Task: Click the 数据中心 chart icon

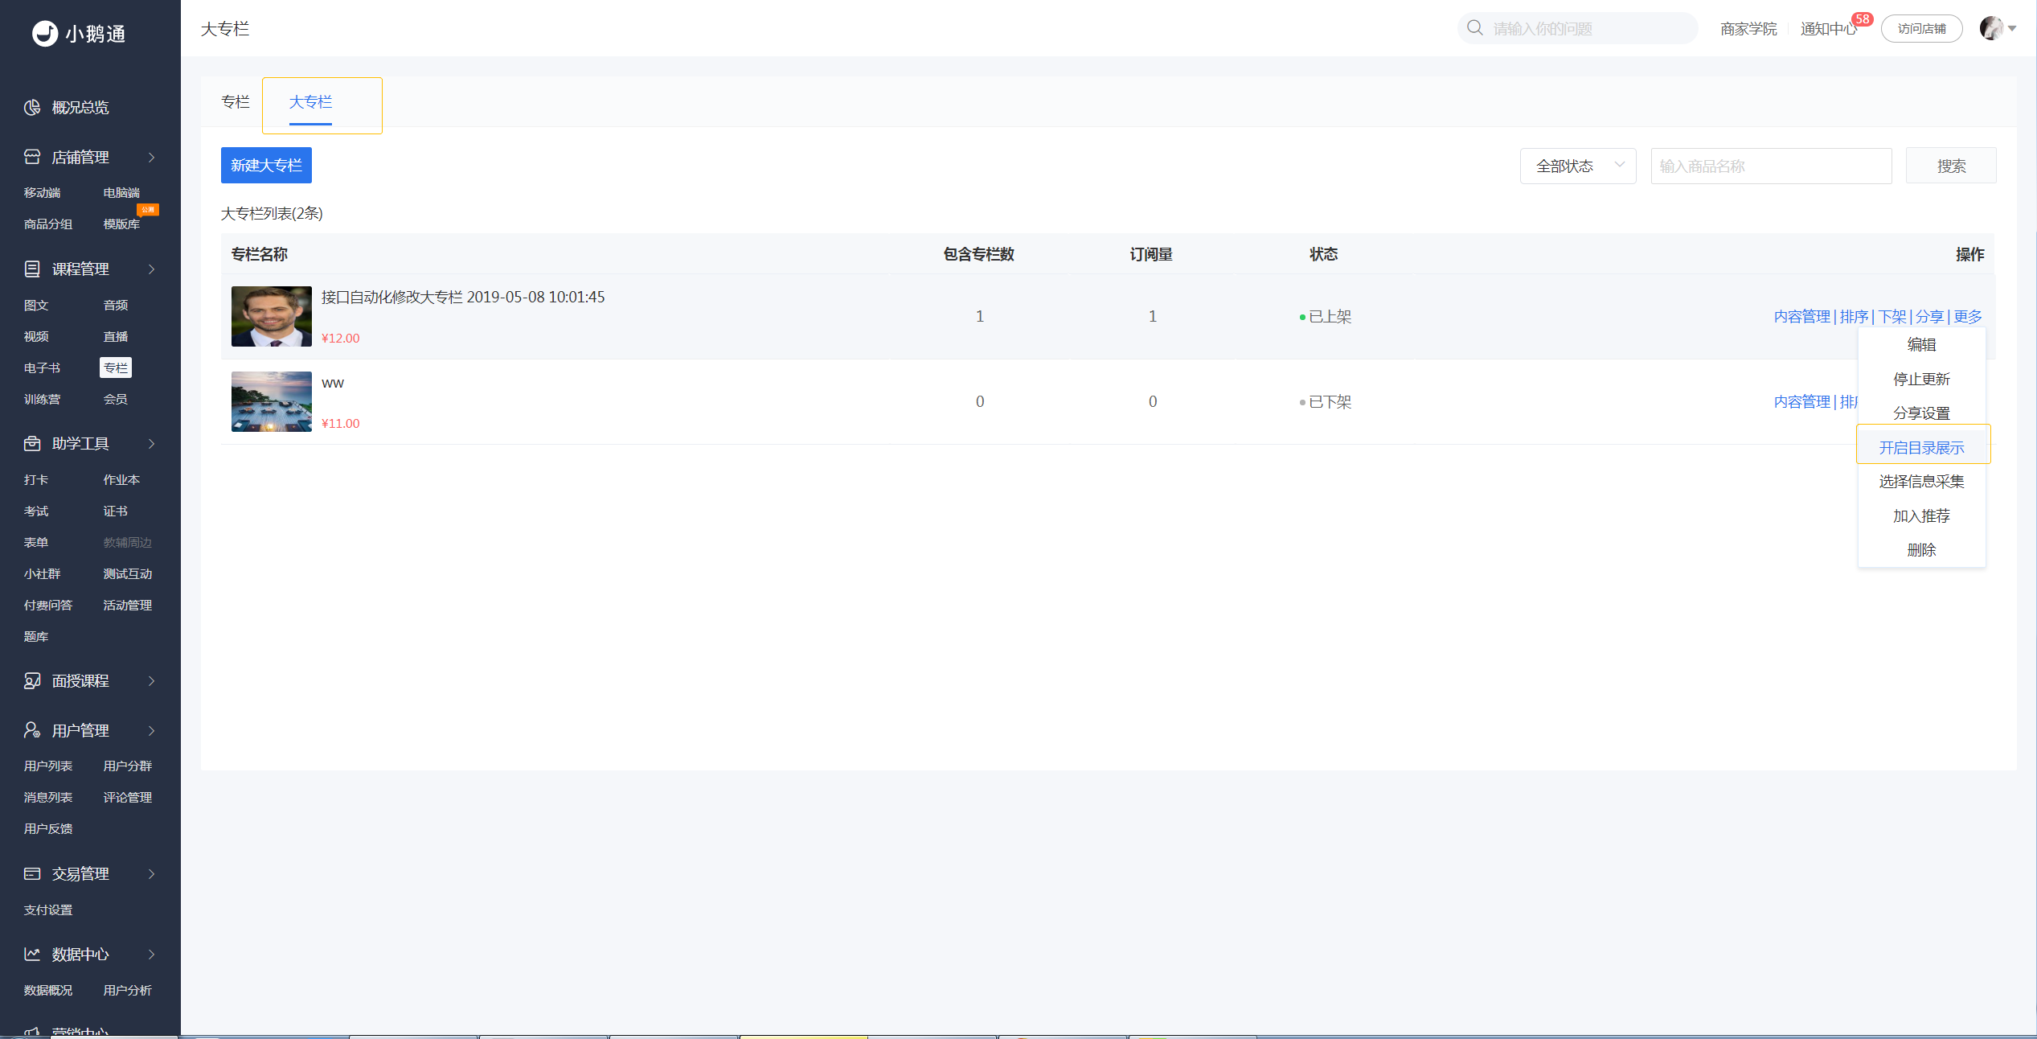Action: point(32,955)
